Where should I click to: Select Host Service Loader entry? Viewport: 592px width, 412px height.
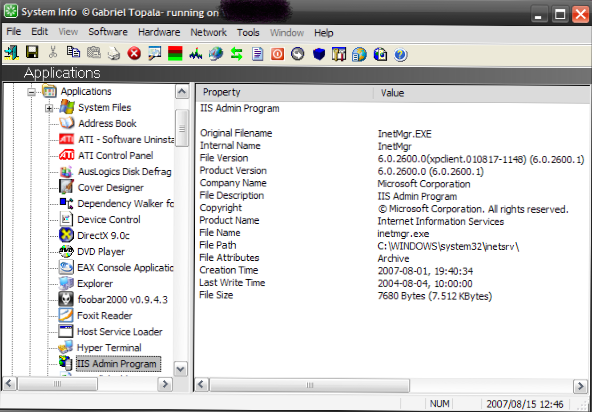tap(120, 331)
